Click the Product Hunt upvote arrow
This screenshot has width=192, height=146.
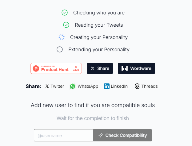[x=76, y=67]
